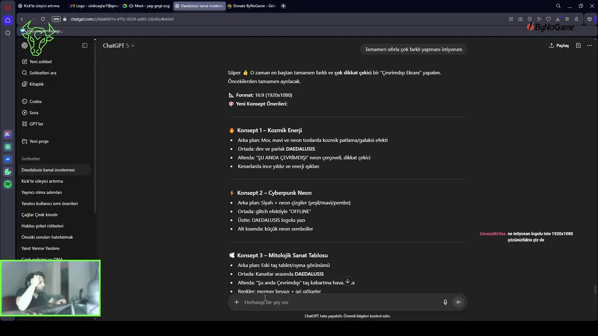This screenshot has height=336, width=598.
Task: Click the ChatGPT logo in sidebar
Action: coord(25,45)
